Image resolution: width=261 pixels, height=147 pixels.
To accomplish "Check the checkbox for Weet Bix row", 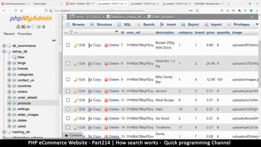I will (68, 64).
